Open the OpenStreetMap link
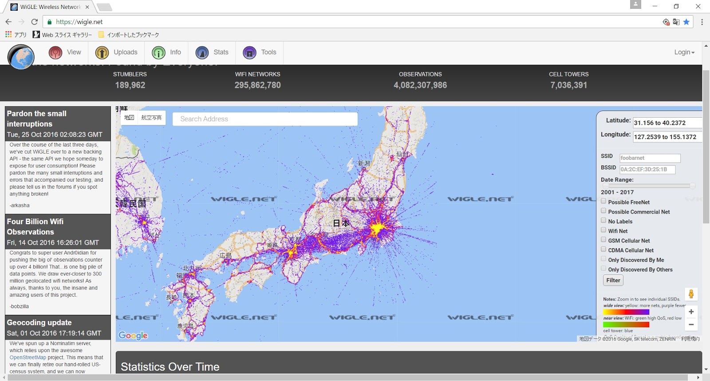The image size is (710, 381). (x=28, y=357)
